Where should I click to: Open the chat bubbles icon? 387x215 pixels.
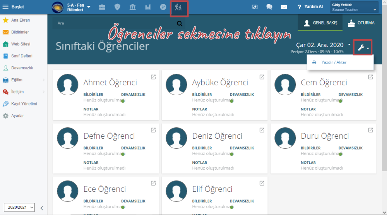click(x=269, y=7)
